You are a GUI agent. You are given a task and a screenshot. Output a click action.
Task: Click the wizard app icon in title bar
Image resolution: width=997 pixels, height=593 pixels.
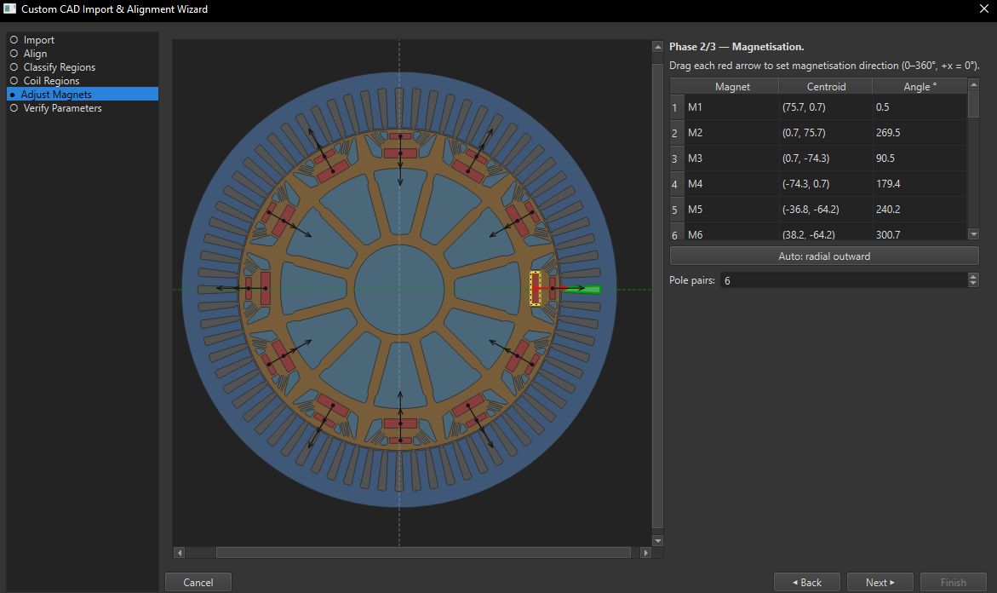coord(9,9)
